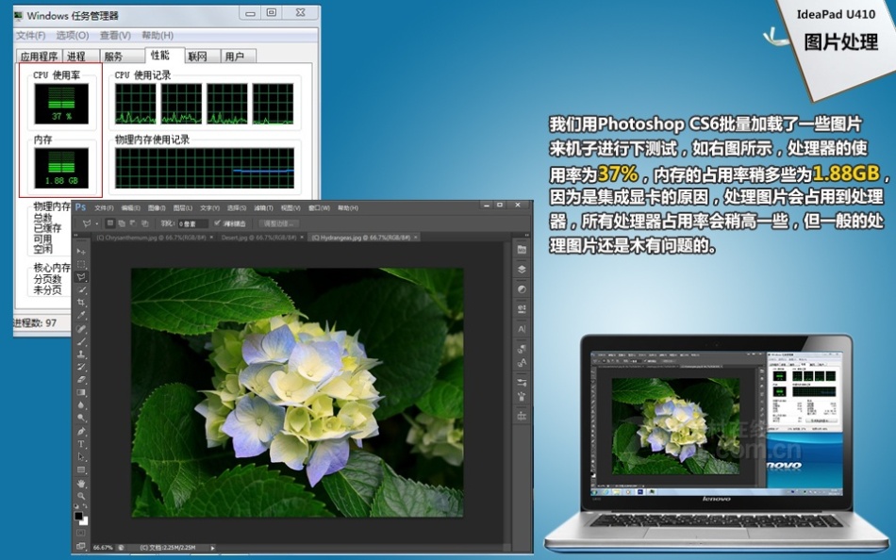
Task: Expand the collapsed right panel dock
Action: [526, 235]
